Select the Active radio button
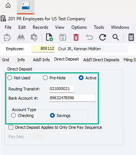 [81, 78]
